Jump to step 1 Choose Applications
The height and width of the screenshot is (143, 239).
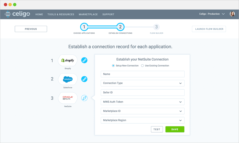84,27
